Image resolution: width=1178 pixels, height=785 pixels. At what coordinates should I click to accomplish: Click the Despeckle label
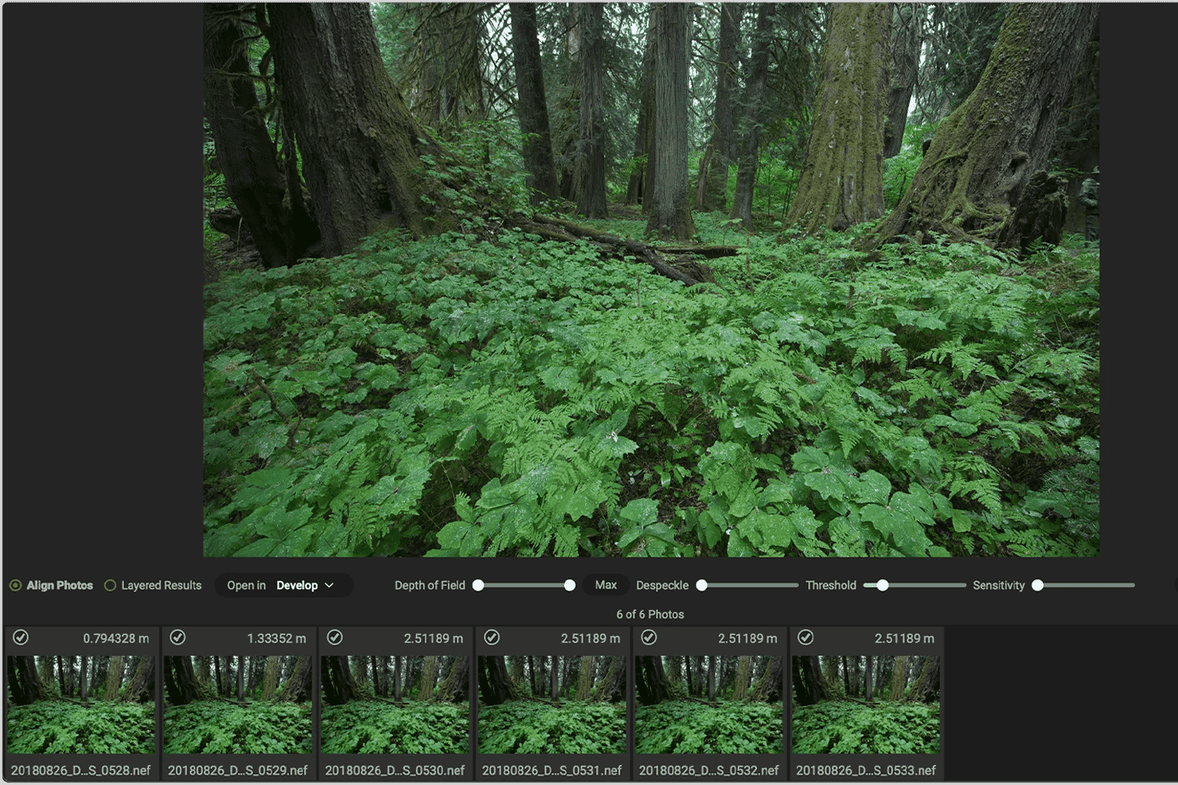tap(662, 586)
